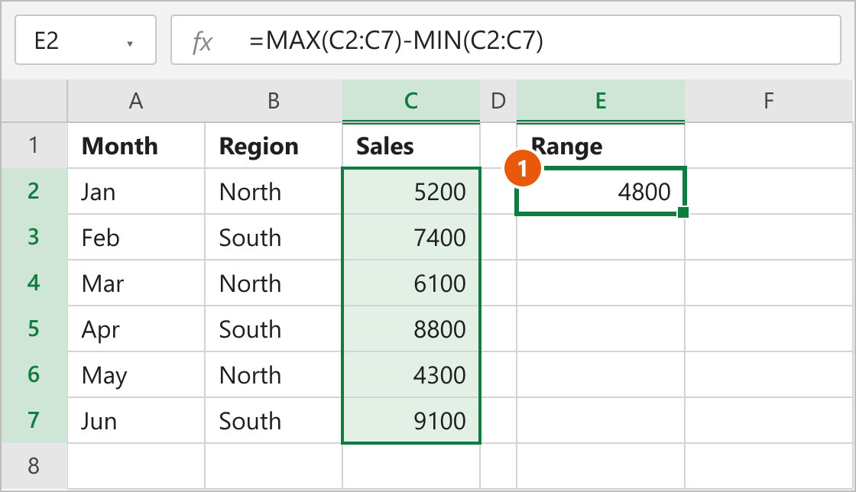Click the "Range" header cell
The image size is (856, 492).
click(x=601, y=146)
